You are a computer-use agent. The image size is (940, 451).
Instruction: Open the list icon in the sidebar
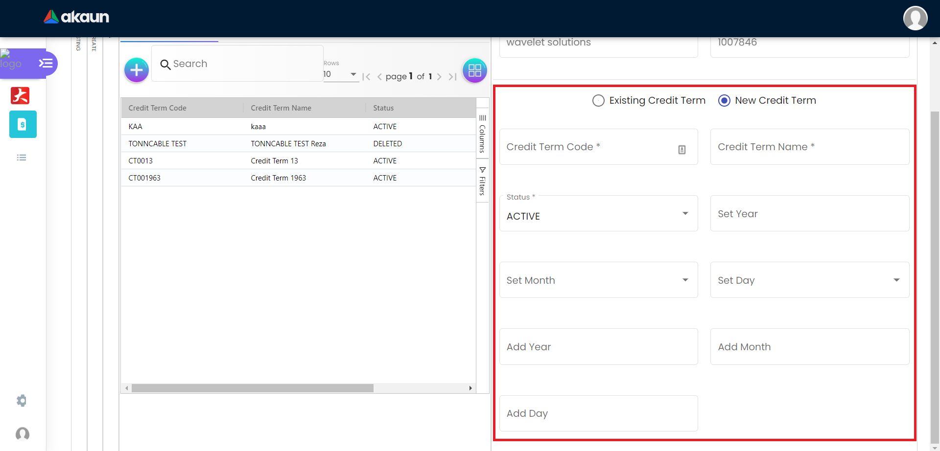pos(22,158)
